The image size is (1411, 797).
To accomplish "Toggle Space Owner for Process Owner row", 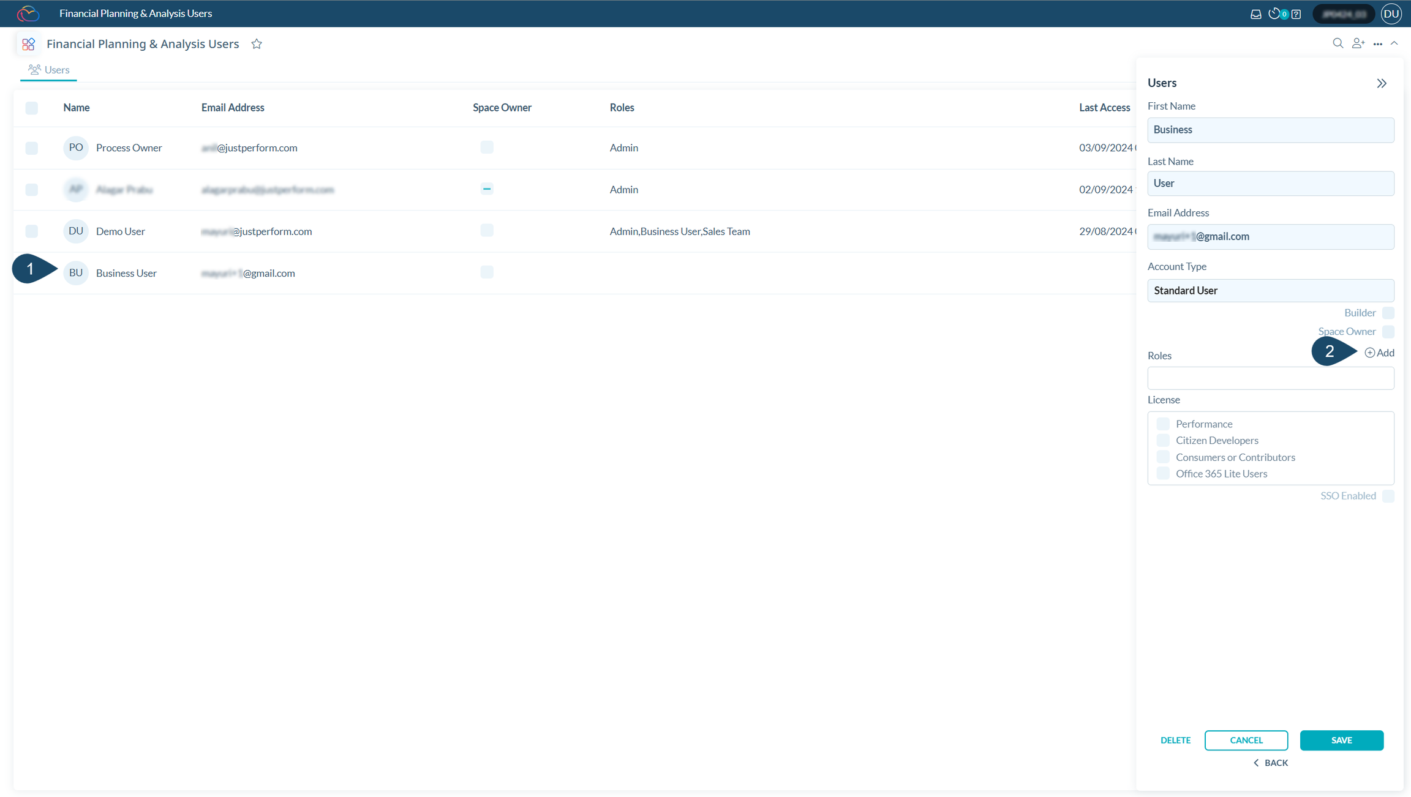I will (487, 147).
